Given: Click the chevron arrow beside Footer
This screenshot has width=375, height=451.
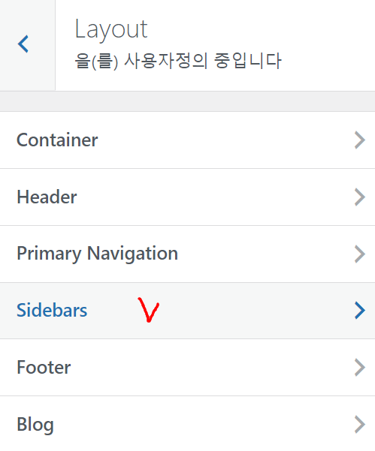Looking at the screenshot, I should click(360, 367).
